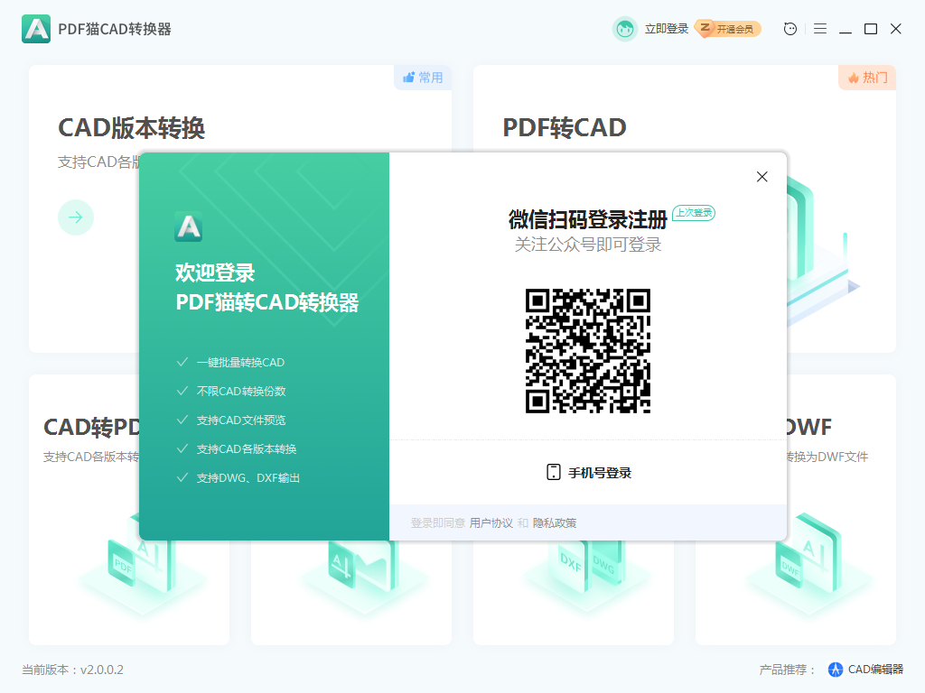Open the user avatar icon

click(624, 28)
